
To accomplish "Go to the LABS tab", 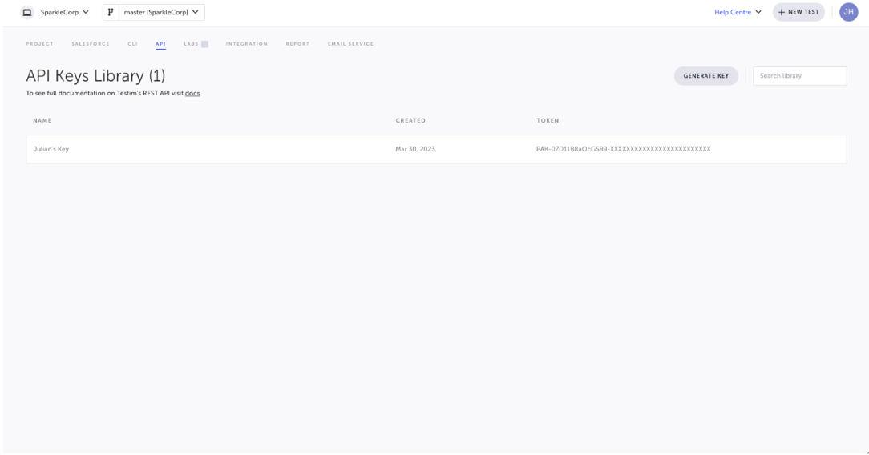I will [192, 44].
